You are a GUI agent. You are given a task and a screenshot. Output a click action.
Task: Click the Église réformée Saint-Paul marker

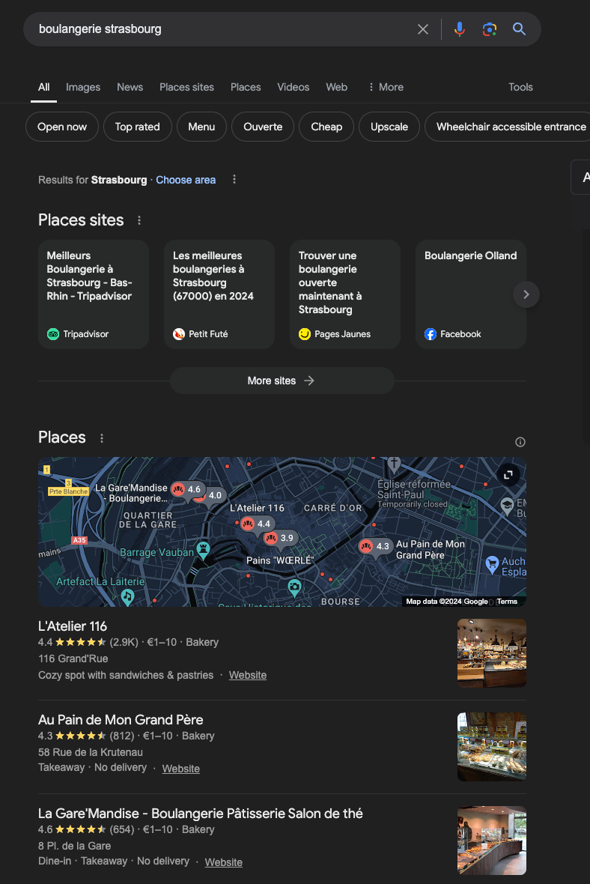pyautogui.click(x=394, y=464)
